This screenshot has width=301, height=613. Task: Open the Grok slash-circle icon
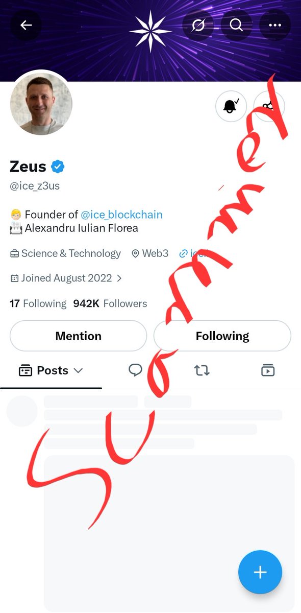click(x=198, y=25)
